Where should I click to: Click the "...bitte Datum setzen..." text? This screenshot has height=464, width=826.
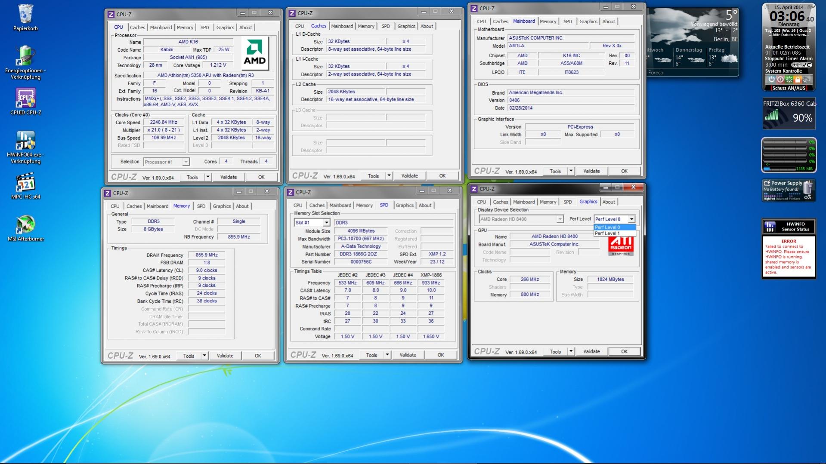click(789, 35)
